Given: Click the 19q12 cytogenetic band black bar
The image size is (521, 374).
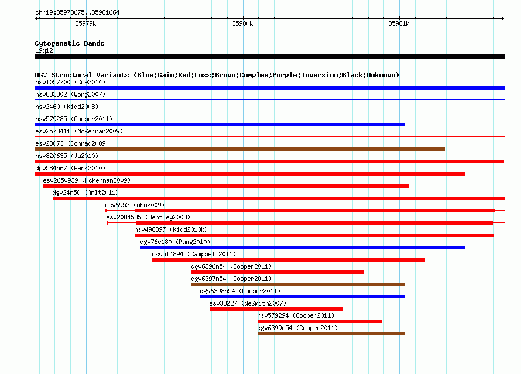Looking at the screenshot, I should click(x=269, y=57).
